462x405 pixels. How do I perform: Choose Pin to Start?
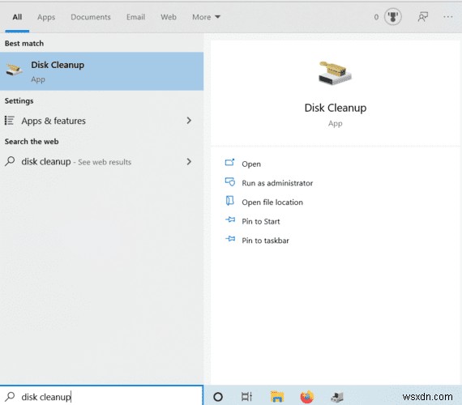(x=260, y=221)
